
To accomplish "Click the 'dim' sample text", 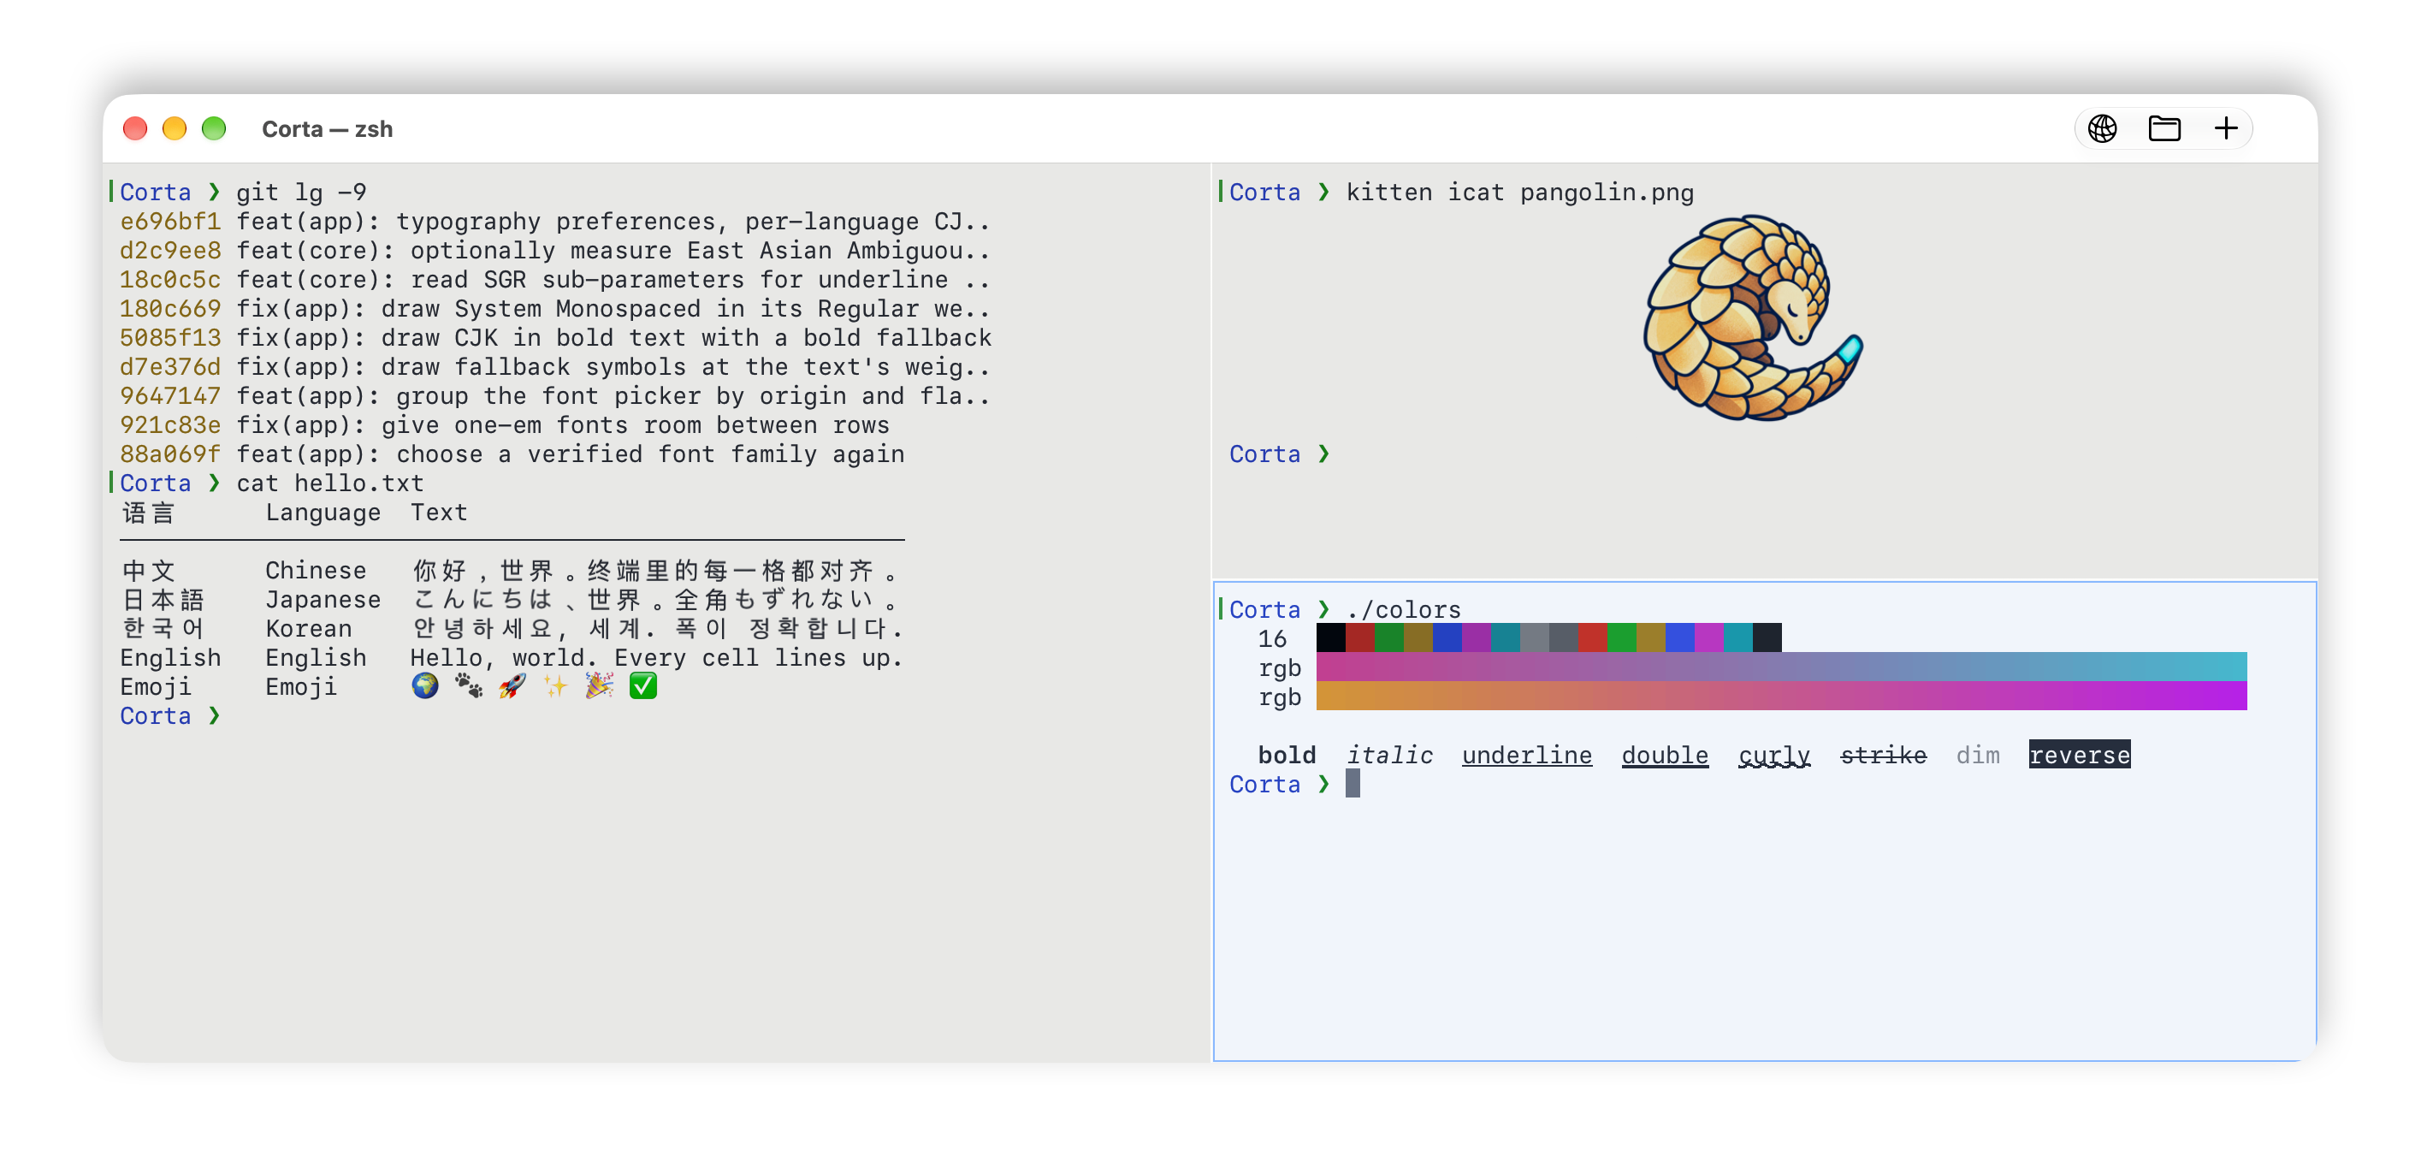I will coord(1979,755).
